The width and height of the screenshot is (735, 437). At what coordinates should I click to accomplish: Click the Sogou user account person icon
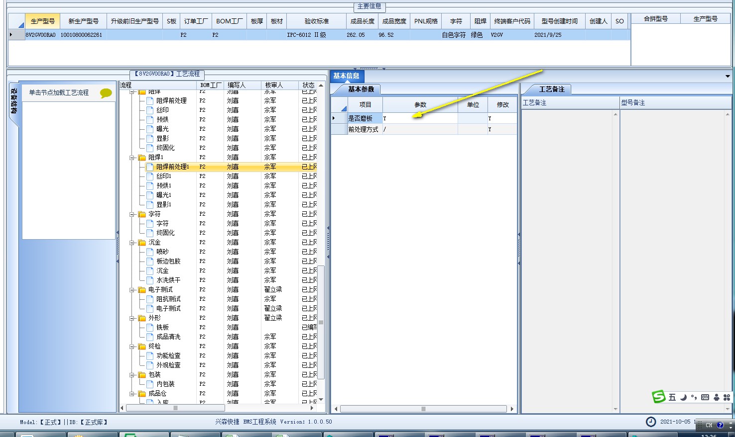pyautogui.click(x=717, y=397)
